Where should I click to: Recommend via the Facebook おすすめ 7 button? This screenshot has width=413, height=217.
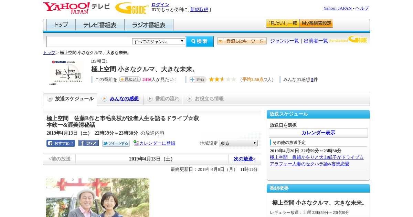61,143
